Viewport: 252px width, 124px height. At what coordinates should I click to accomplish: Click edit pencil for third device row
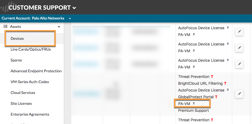(239, 64)
